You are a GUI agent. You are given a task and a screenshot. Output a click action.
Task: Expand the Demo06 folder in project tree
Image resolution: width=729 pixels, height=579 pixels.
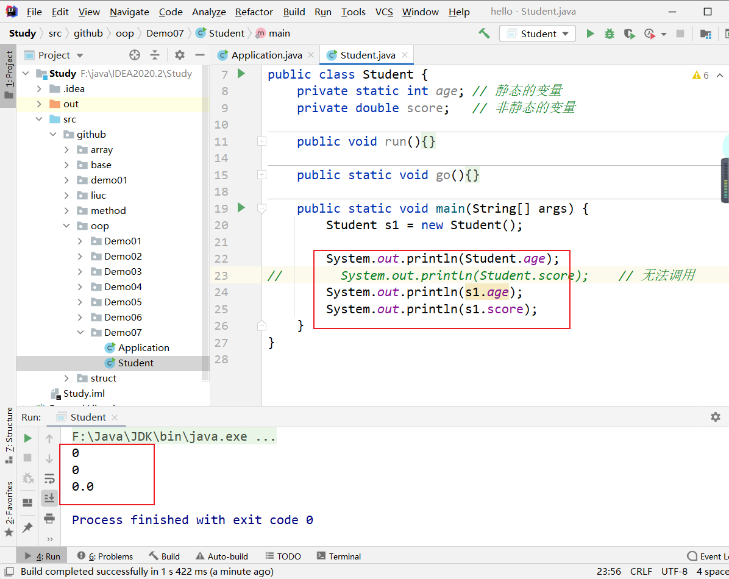coord(80,317)
